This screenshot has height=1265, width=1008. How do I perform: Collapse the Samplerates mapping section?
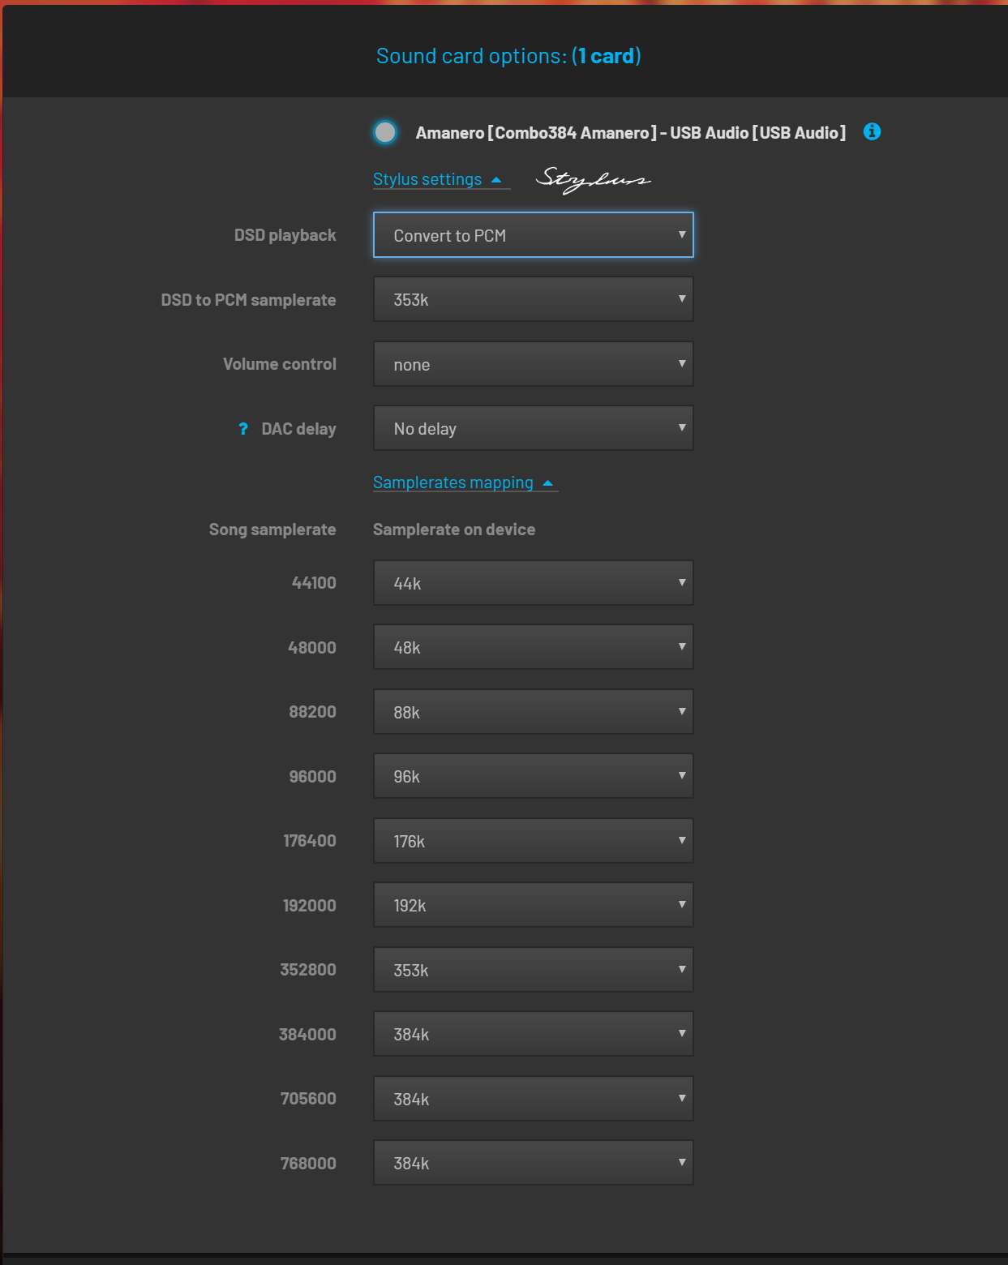[465, 482]
